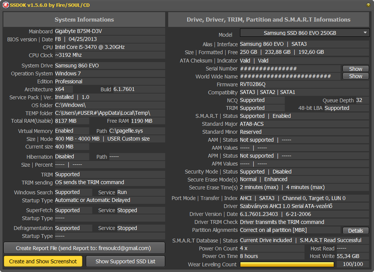The width and height of the screenshot is (374, 272).
Task: Click the System Informations header
Action: pos(84,20)
